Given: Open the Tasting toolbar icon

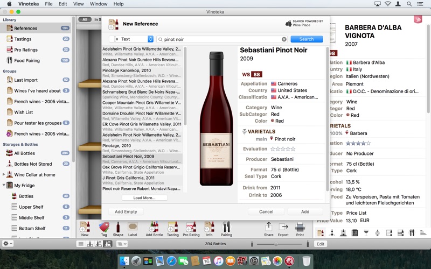Looking at the screenshot, I should tap(172, 228).
